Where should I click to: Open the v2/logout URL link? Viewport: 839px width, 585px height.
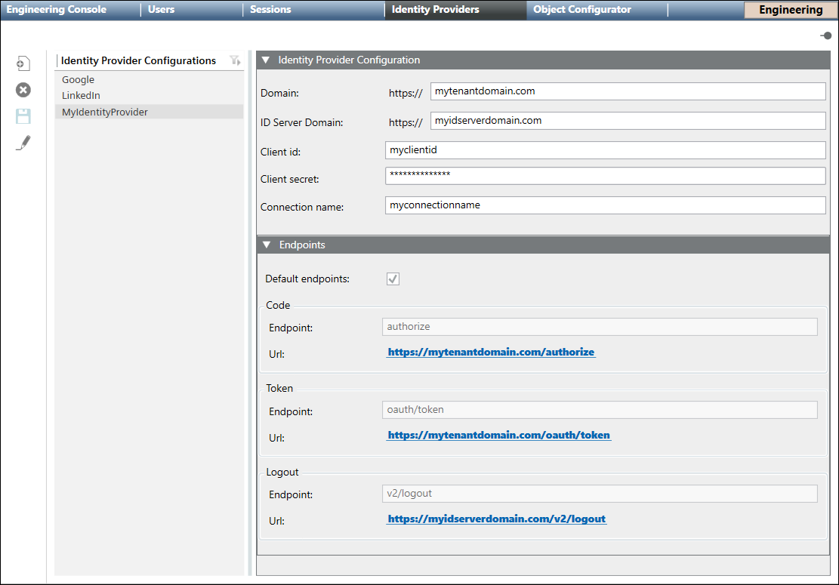pos(496,519)
